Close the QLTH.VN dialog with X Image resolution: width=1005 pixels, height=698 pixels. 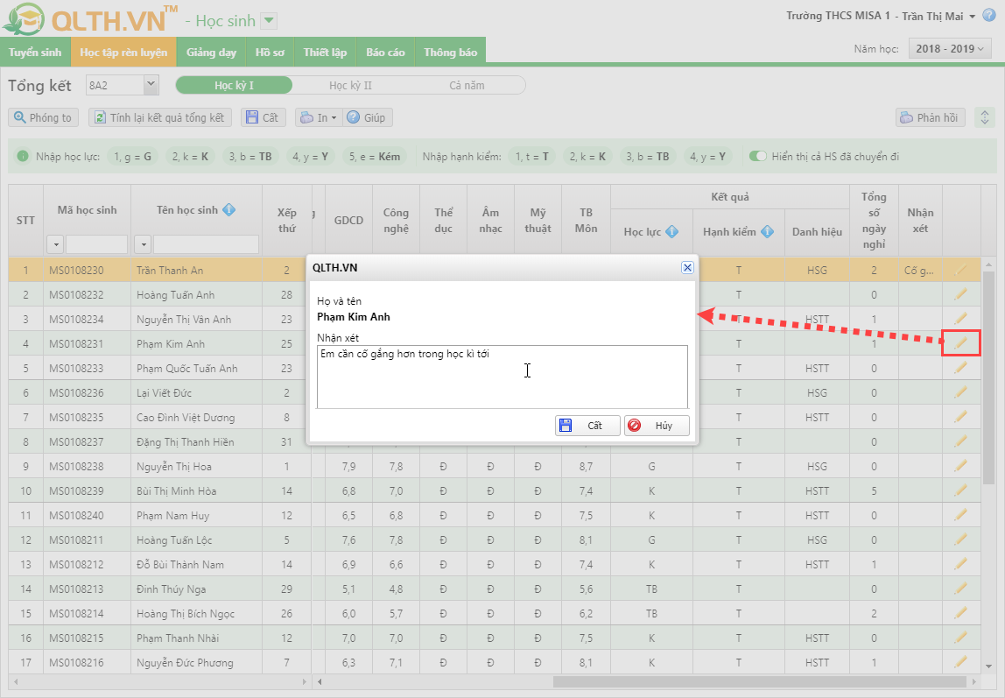point(687,268)
